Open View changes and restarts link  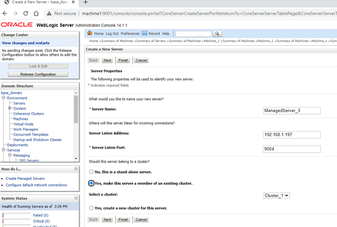(25, 43)
